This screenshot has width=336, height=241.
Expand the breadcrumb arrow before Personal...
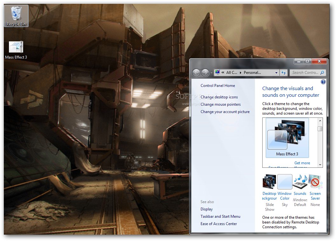240,73
